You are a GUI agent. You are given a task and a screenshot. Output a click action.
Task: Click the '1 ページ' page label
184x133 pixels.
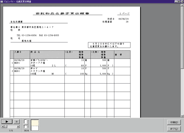(125, 13)
